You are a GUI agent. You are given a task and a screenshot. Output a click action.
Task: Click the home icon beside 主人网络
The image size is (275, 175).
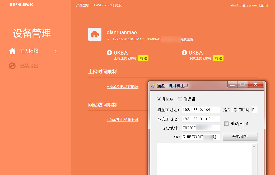click(x=12, y=51)
